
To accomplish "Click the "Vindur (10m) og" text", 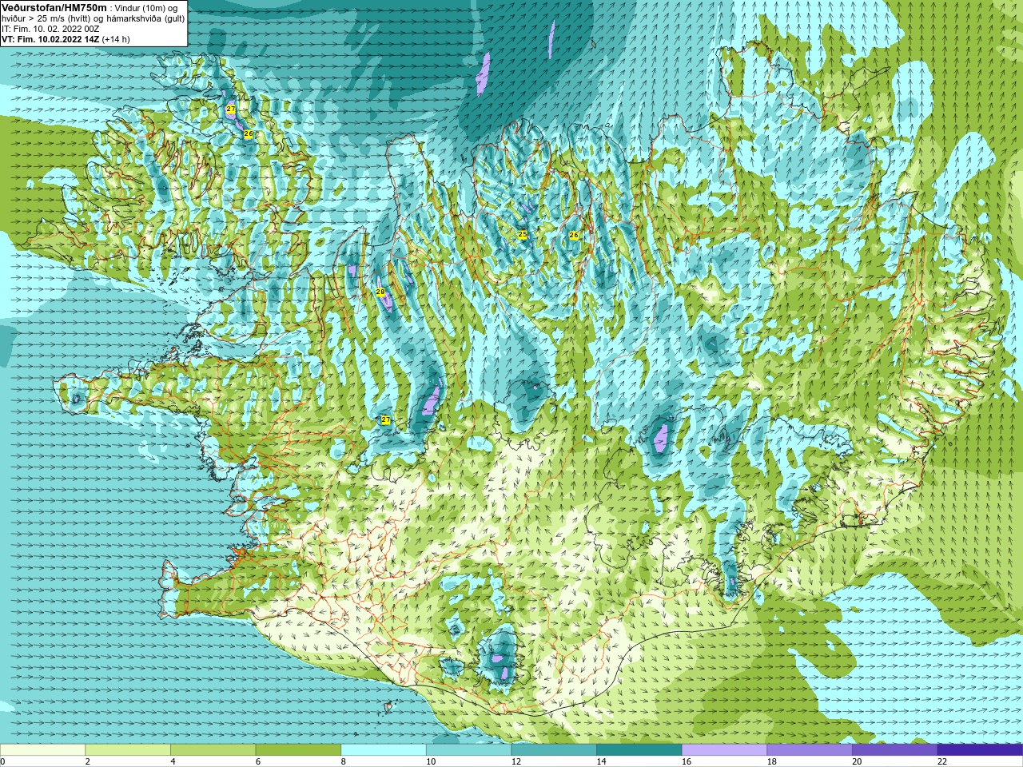I will tap(146, 8).
